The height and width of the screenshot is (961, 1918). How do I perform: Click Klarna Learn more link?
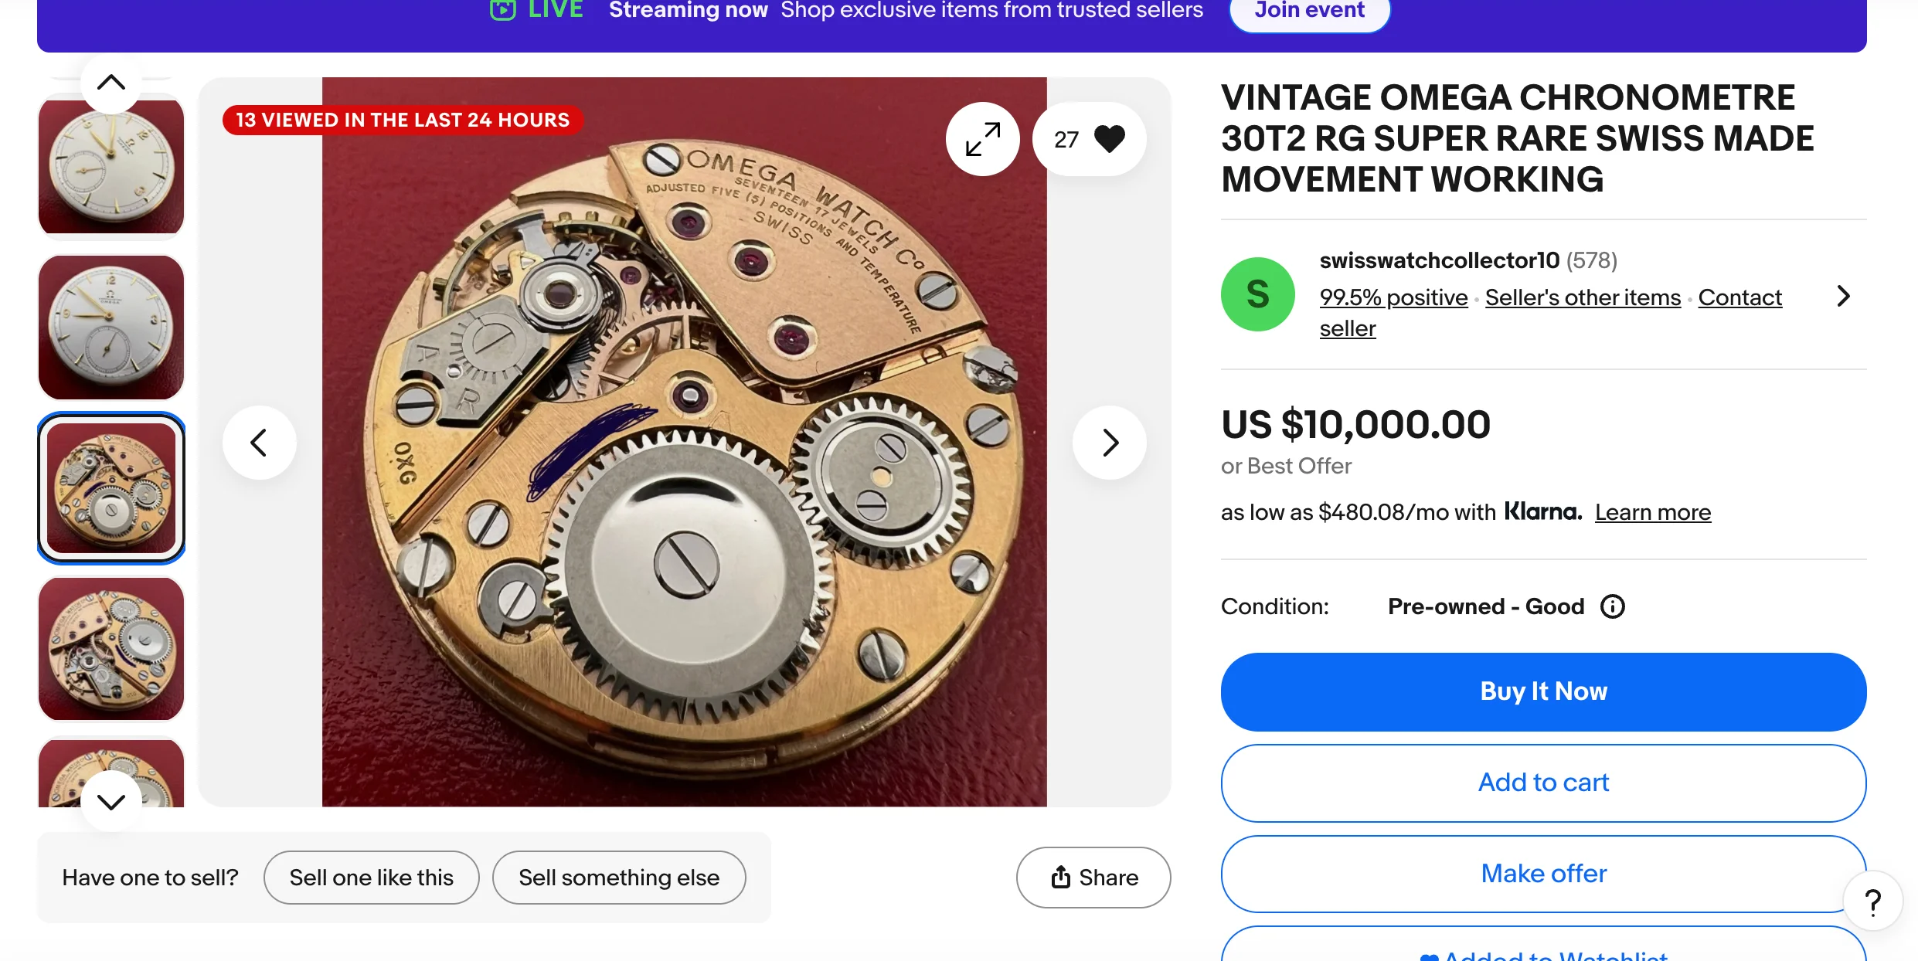click(x=1653, y=512)
